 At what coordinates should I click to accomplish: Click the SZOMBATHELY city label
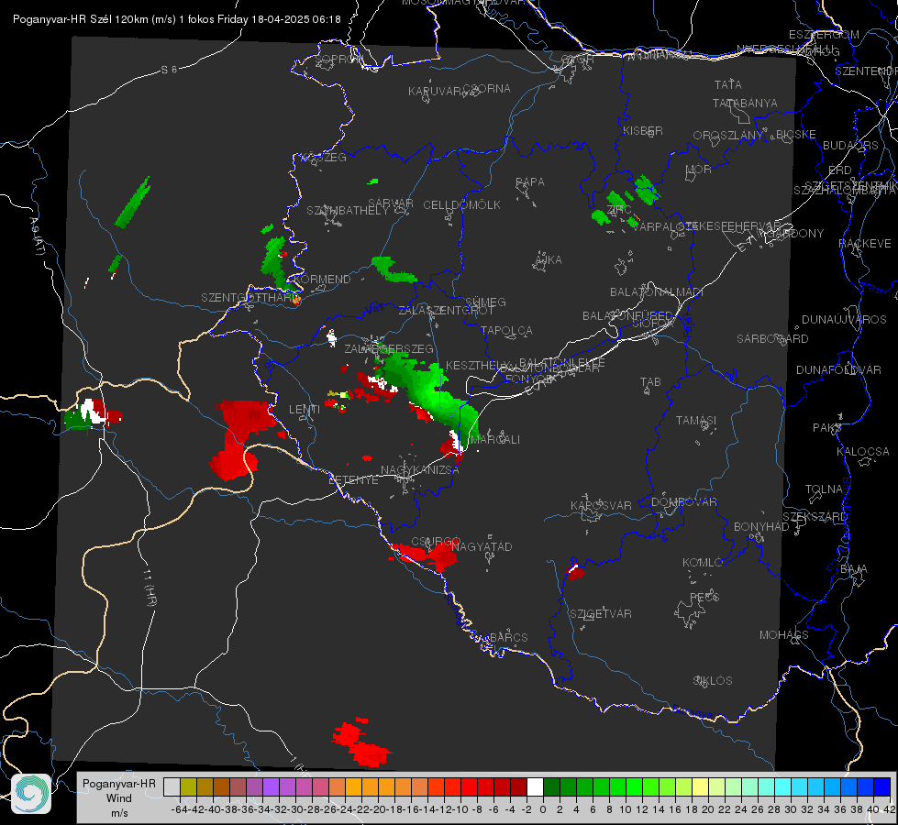point(348,211)
